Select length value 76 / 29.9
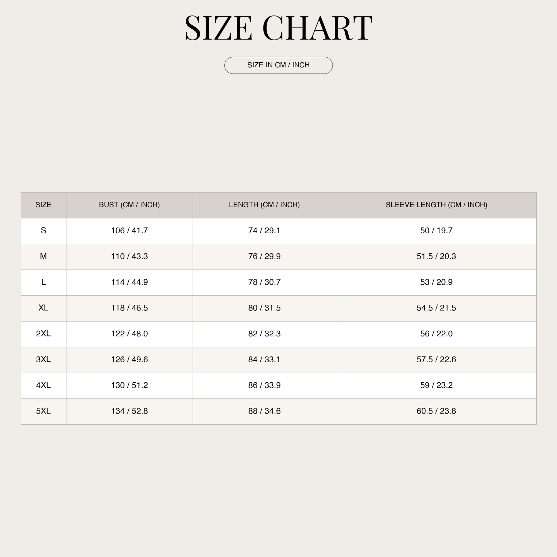The width and height of the screenshot is (557, 557). point(264,256)
